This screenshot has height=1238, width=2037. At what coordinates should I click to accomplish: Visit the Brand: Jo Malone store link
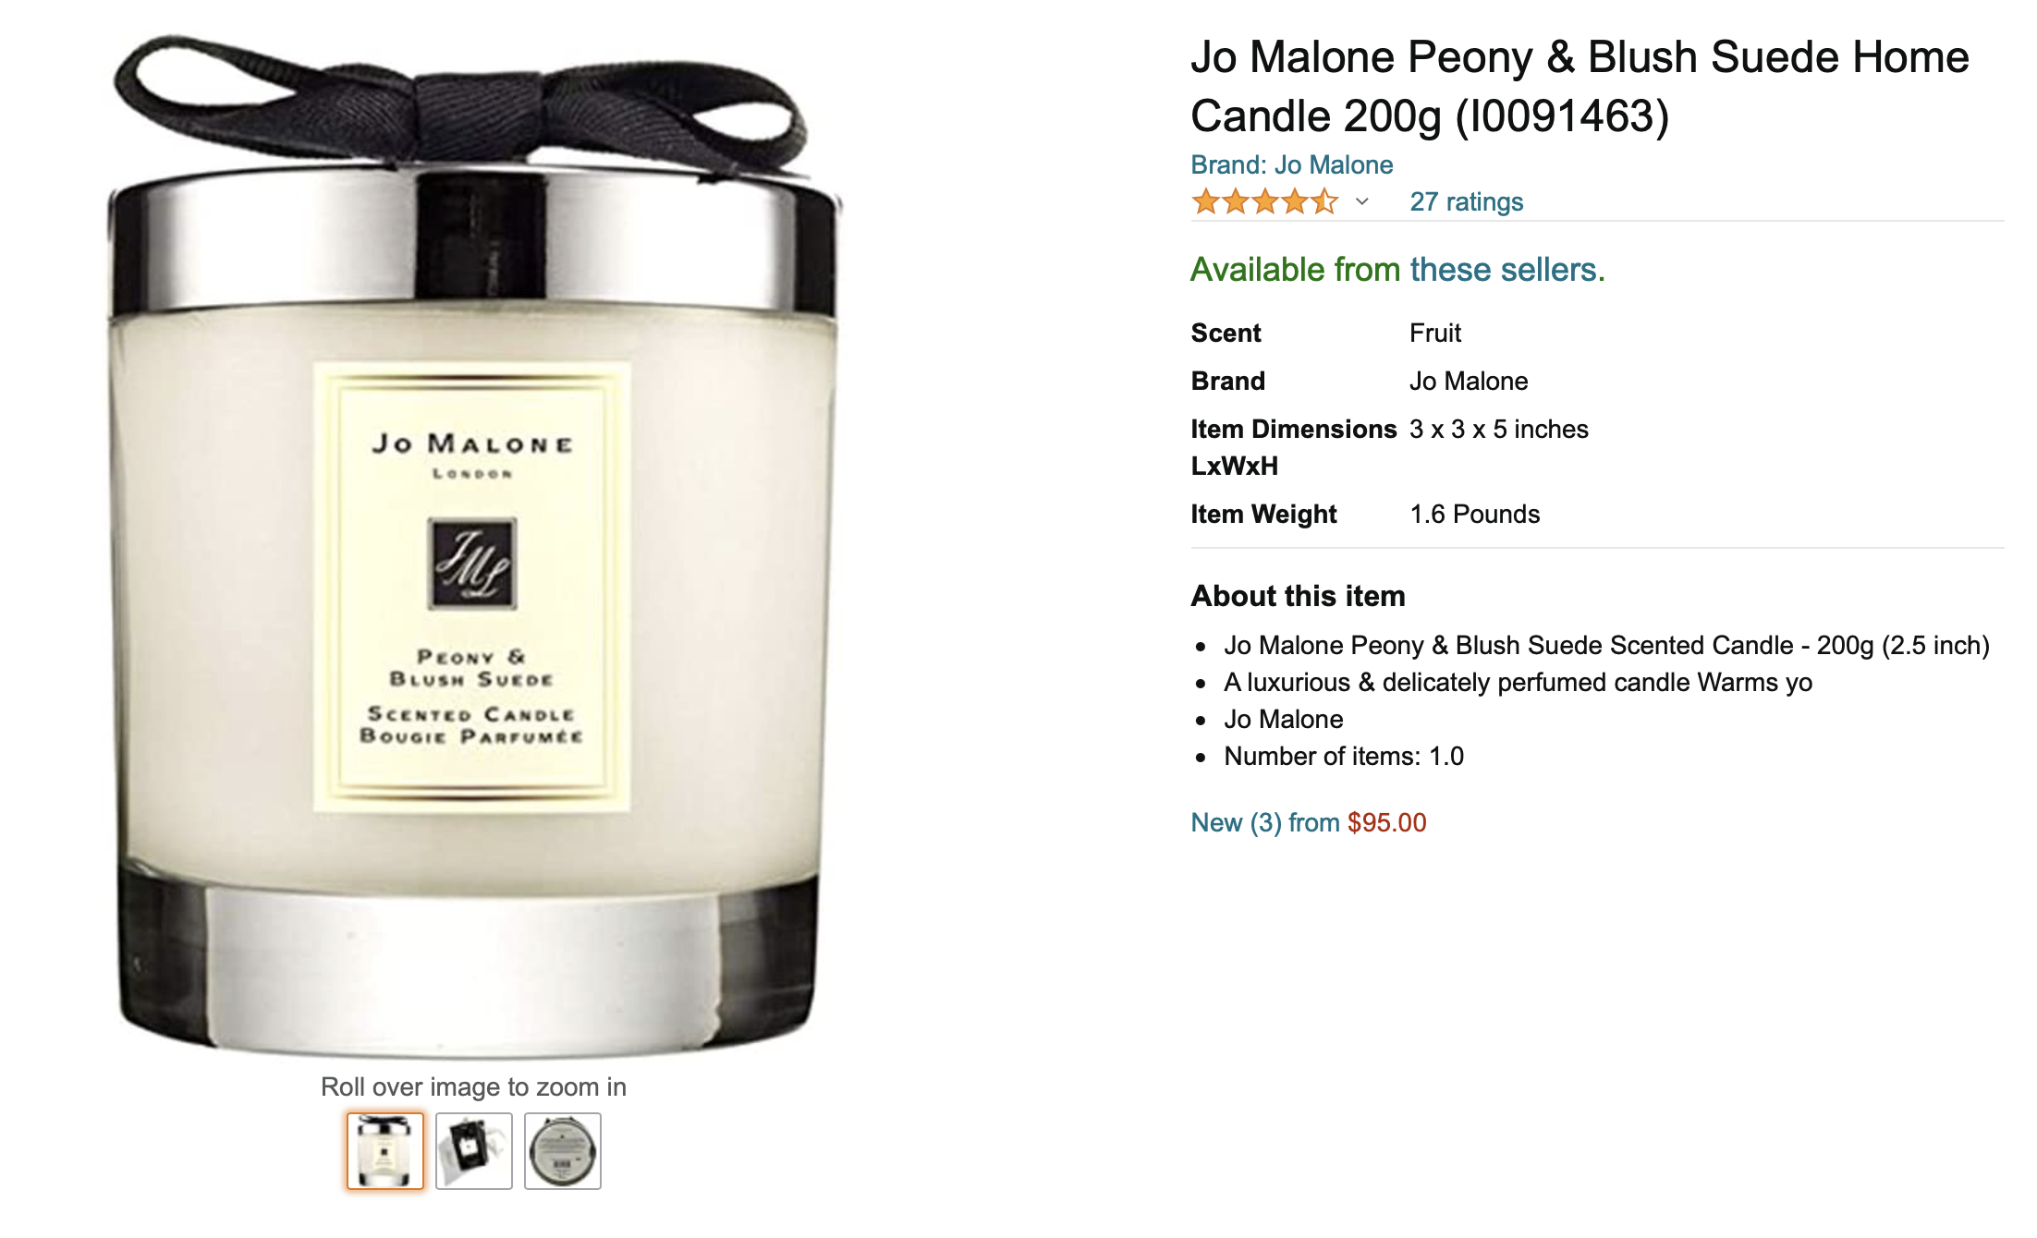click(x=1291, y=164)
